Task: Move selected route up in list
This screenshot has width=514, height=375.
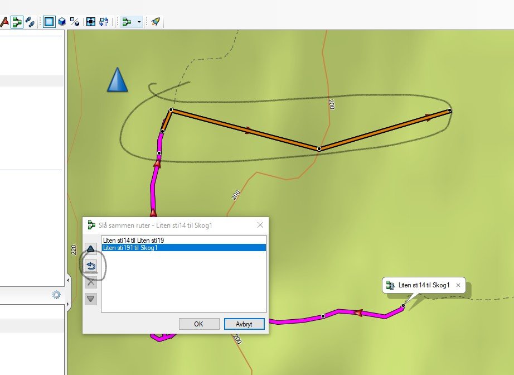Action: tap(91, 248)
